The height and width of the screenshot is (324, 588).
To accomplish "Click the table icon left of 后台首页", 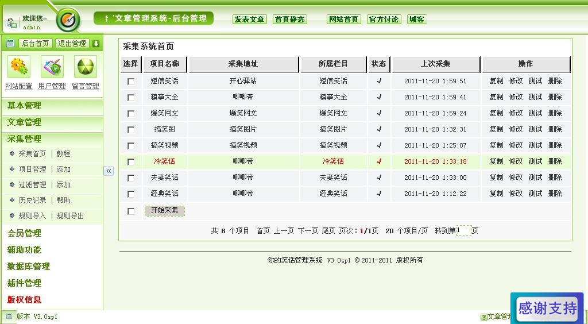I will [x=10, y=44].
